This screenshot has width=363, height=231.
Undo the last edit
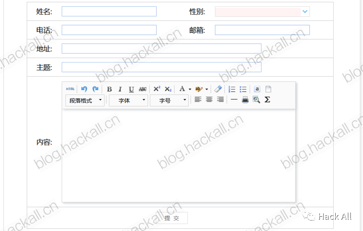click(84, 89)
